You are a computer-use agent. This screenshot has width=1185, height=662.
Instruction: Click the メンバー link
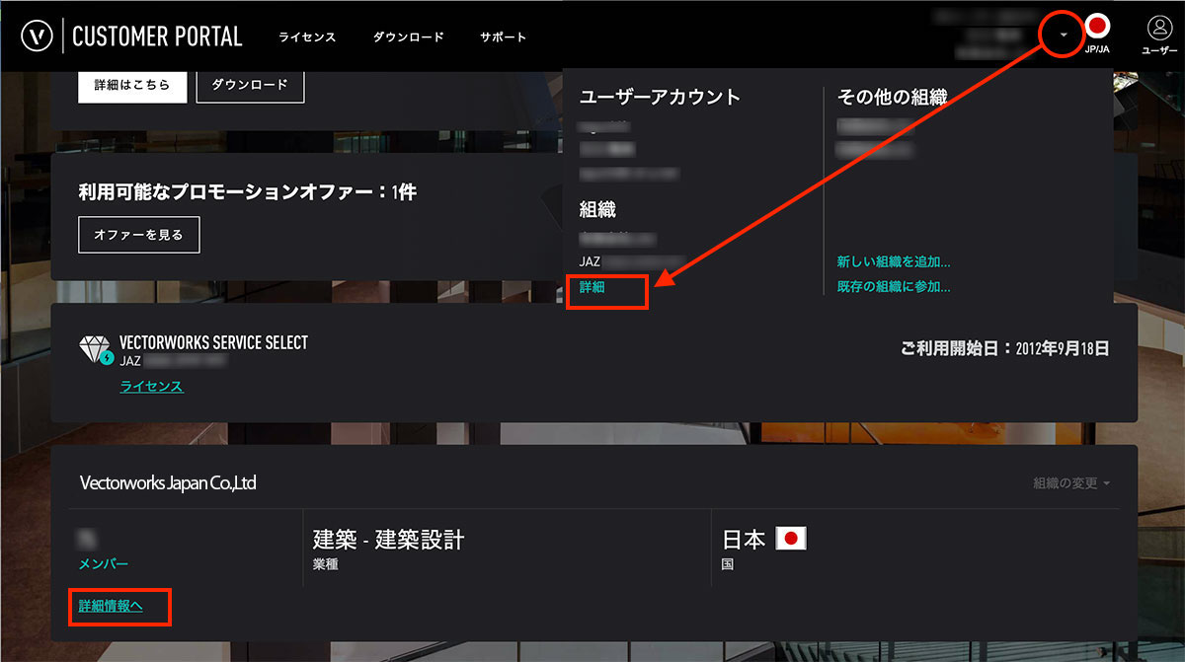[x=104, y=563]
